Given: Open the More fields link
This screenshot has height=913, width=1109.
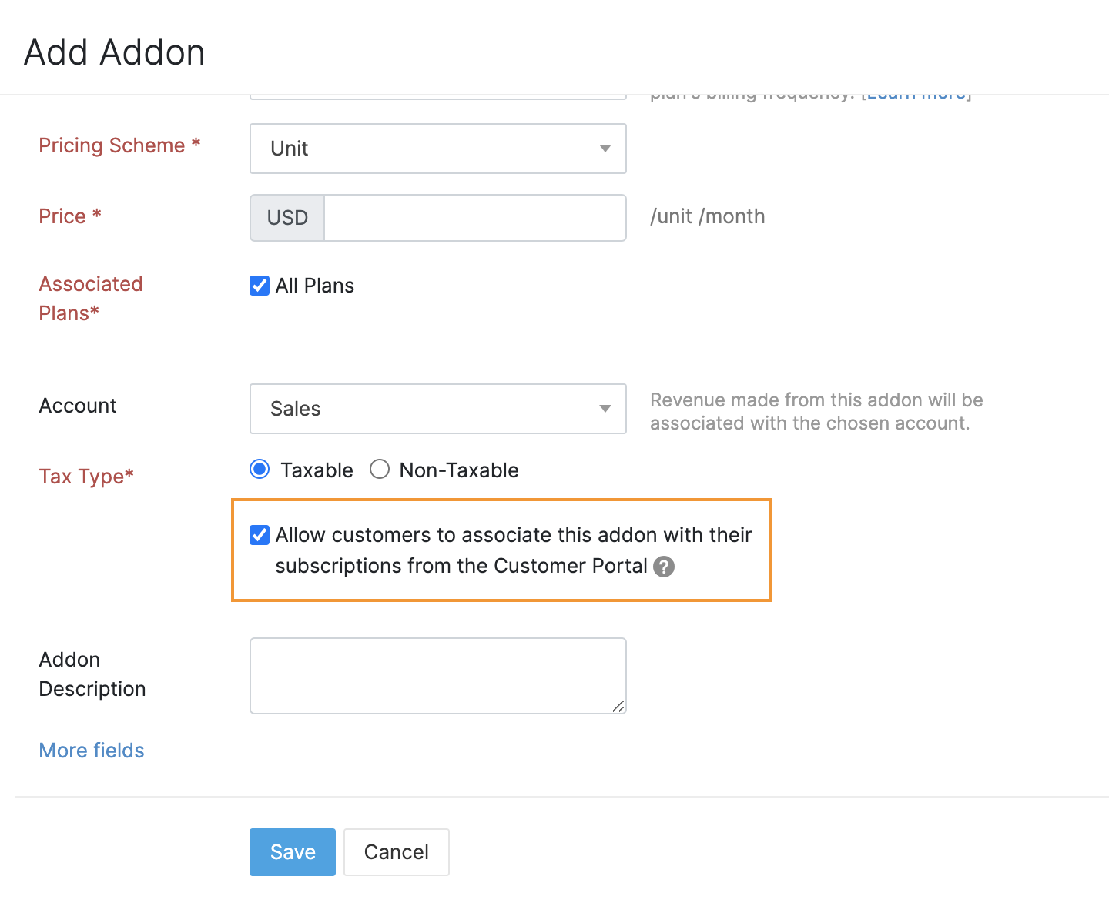Looking at the screenshot, I should 92,751.
